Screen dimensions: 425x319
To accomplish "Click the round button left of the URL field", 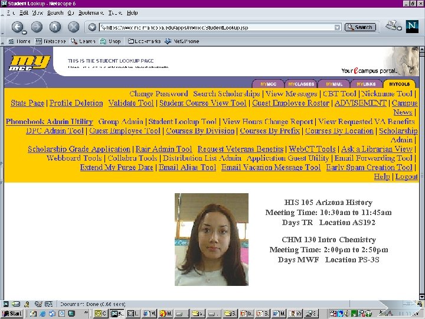I will coord(92,27).
